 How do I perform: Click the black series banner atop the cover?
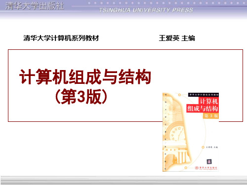[x=204, y=95]
